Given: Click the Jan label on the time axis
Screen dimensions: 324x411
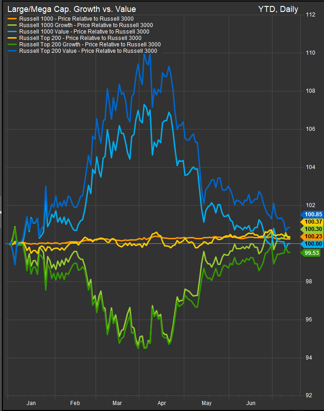Looking at the screenshot, I should click(31, 403).
